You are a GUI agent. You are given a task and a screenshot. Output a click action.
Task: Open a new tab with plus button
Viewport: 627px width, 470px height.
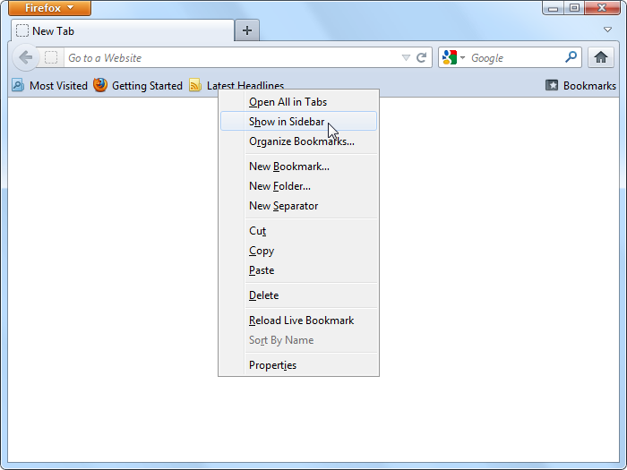pos(247,30)
